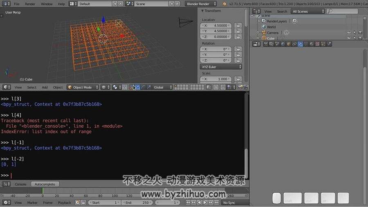
Task: Open the Object menu in 3D View
Action: (x=58, y=87)
